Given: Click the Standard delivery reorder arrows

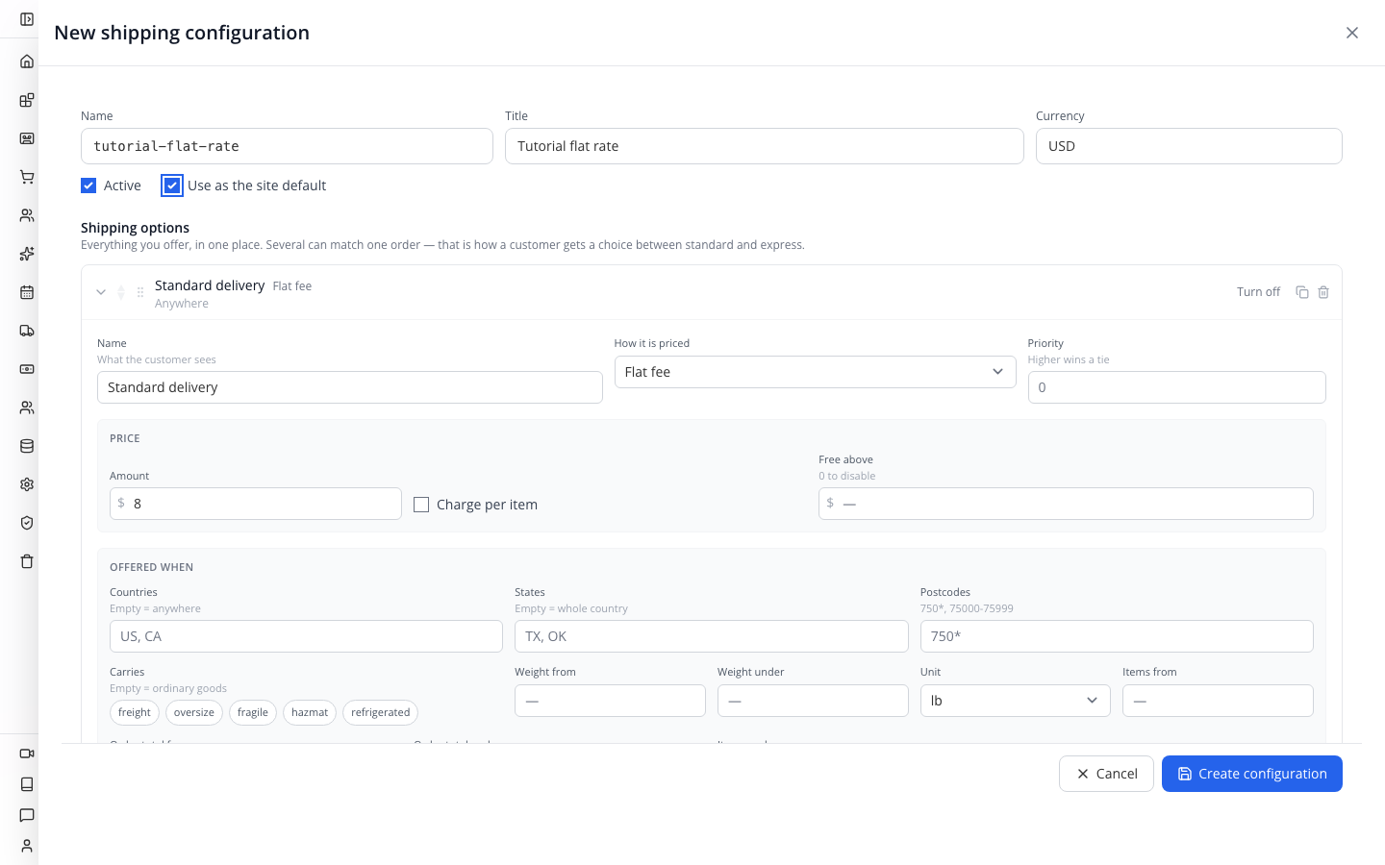Looking at the screenshot, I should [121, 292].
